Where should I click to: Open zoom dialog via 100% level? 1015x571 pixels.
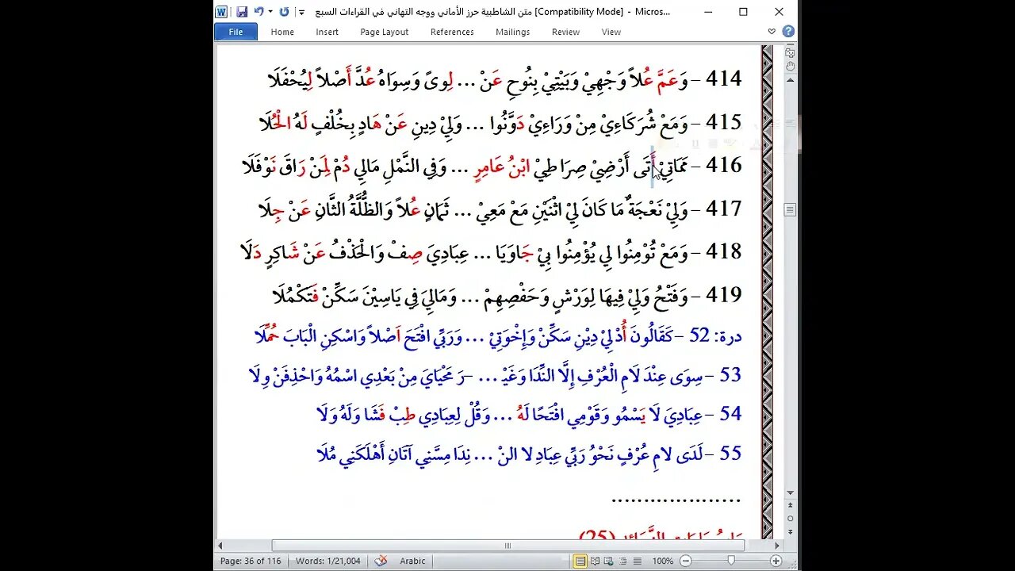(x=662, y=561)
